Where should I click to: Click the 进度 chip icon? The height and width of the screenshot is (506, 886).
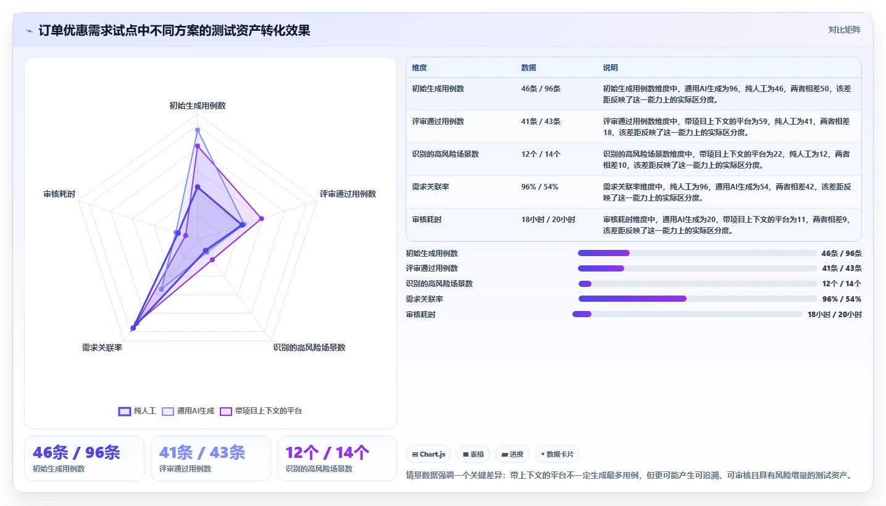[x=504, y=454]
